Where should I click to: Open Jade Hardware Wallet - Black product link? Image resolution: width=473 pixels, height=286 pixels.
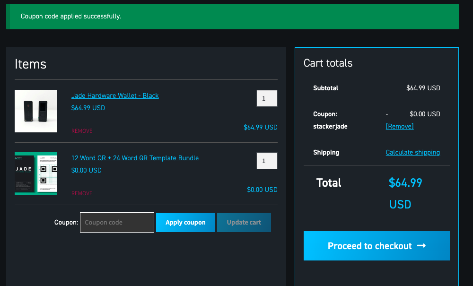click(x=115, y=95)
